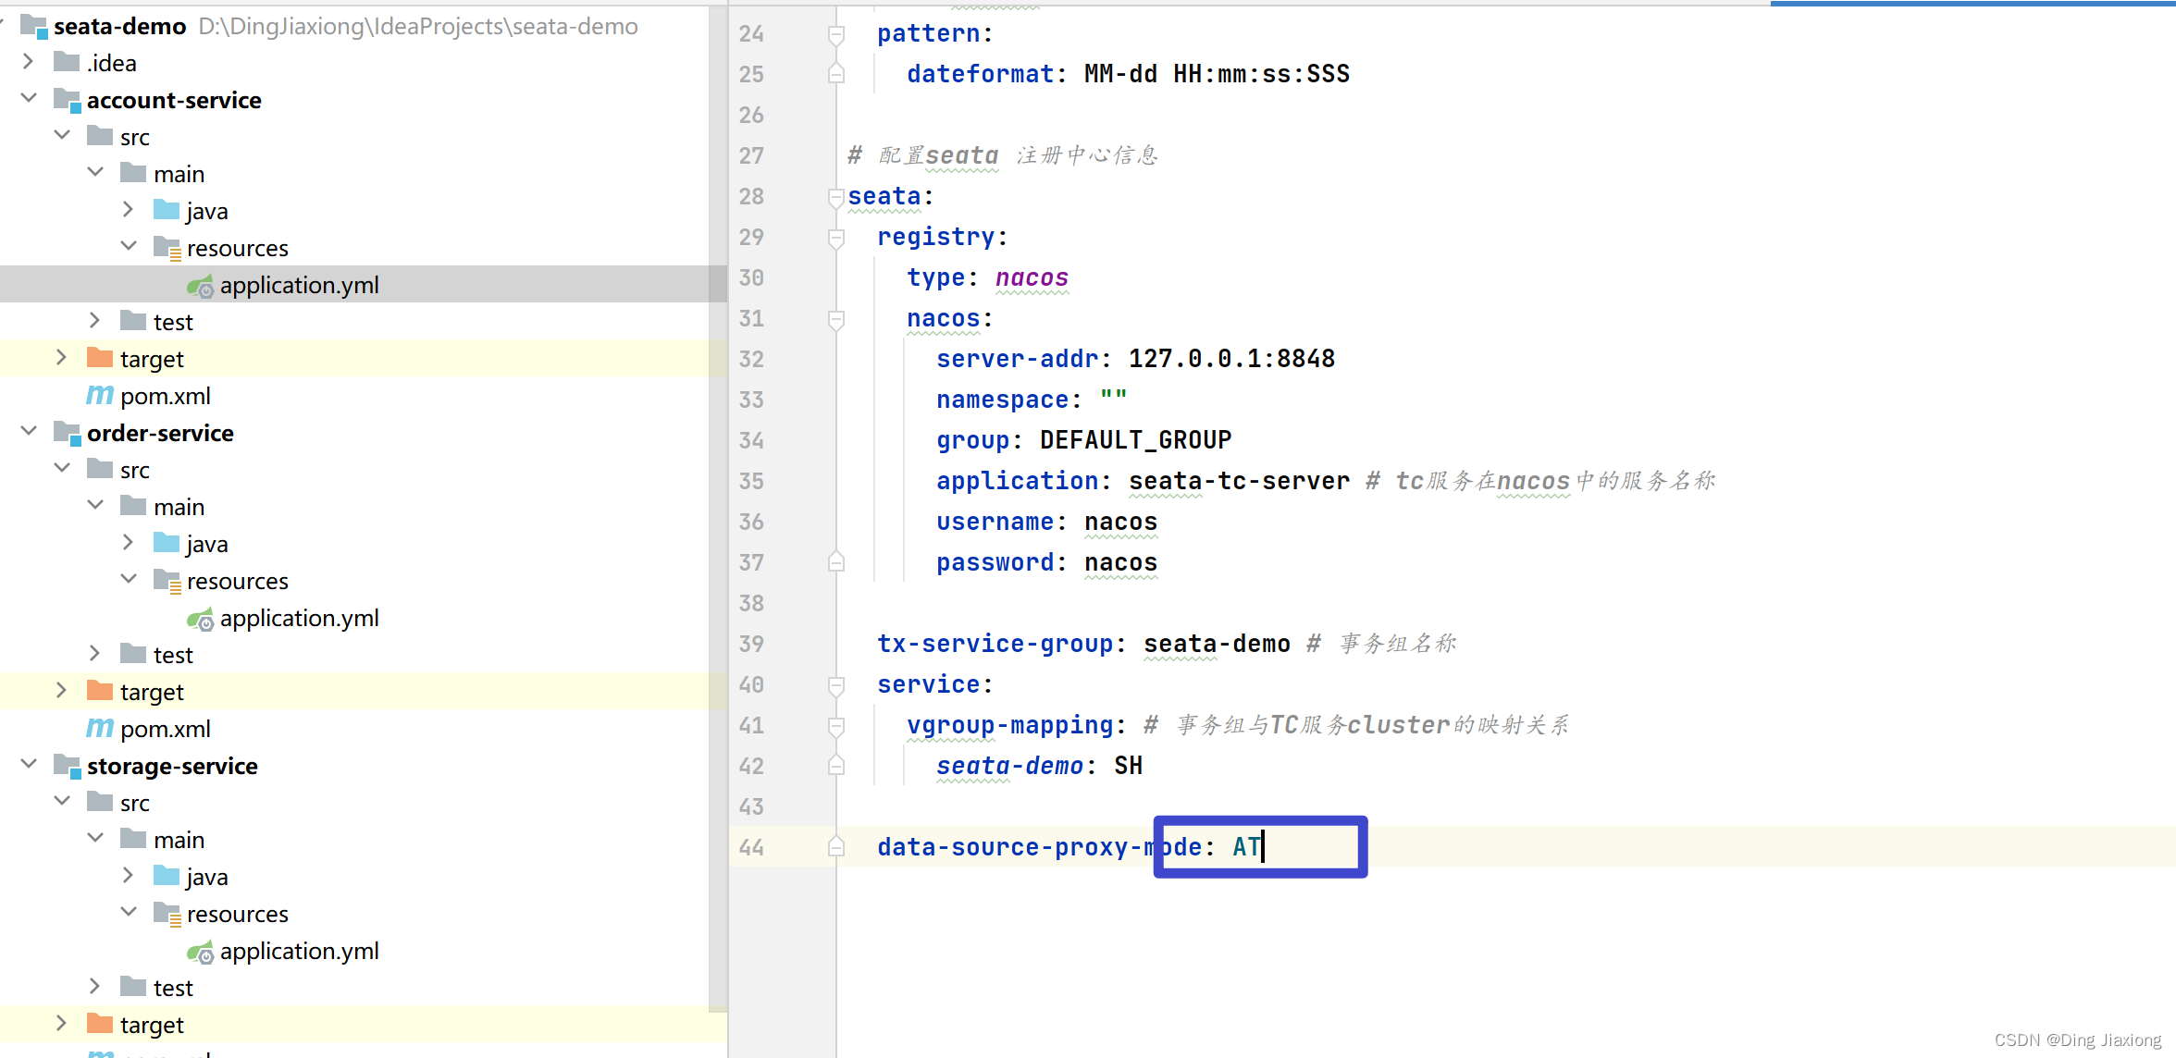Viewport: 2176px width, 1058px height.
Task: Click the blue java source folder icon under account-service
Action: [167, 209]
